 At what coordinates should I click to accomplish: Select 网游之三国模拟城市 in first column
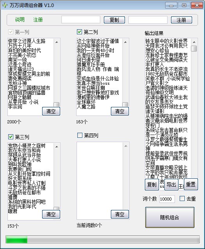coord(29,88)
